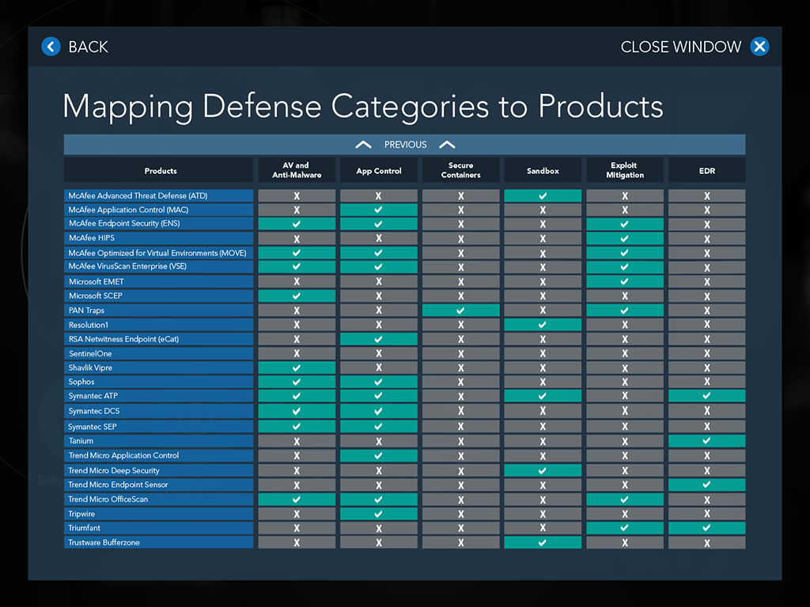Click Secure Containers checkmark for PAN Traps

(461, 310)
